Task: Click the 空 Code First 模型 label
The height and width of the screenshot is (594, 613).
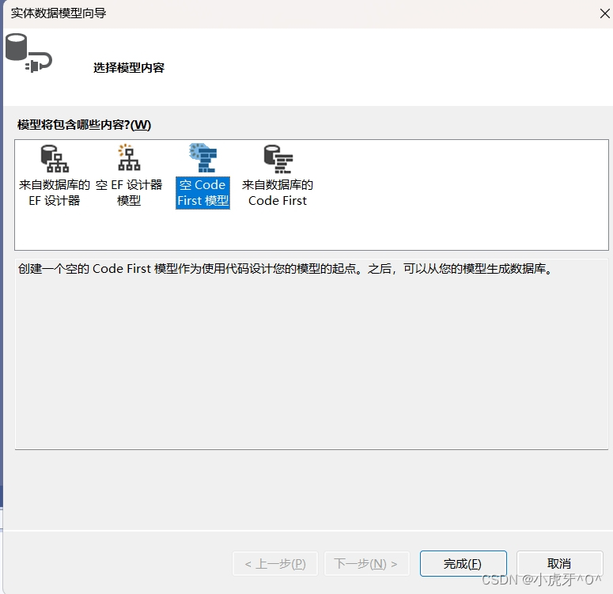Action: (x=203, y=193)
